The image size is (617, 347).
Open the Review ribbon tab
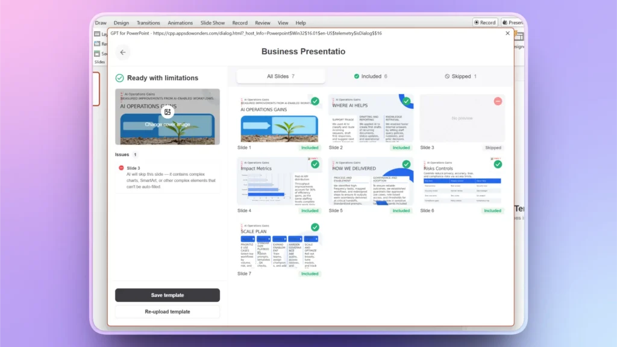click(x=263, y=23)
